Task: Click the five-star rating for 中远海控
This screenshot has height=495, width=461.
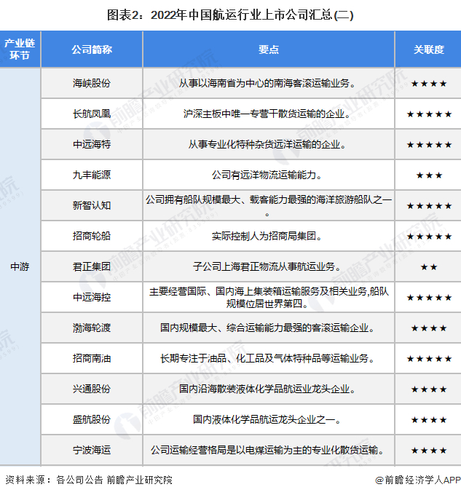Action: coord(429,298)
